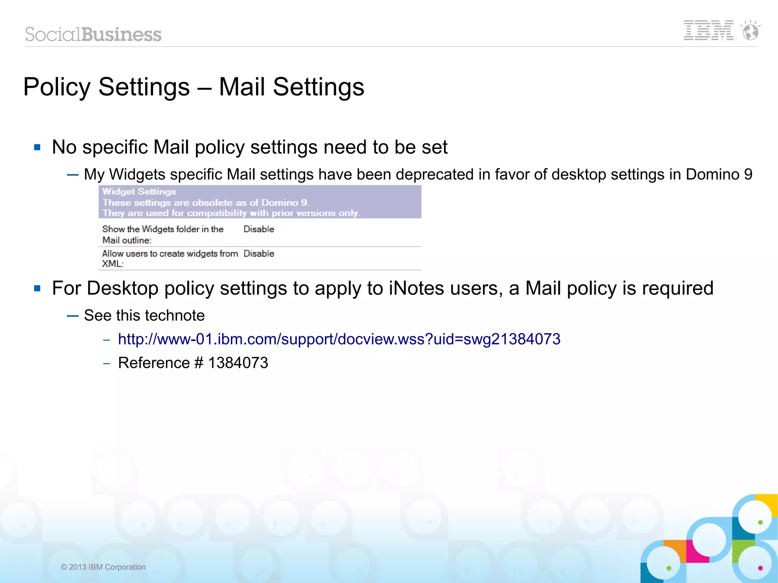778x583 pixels.
Task: Click 'Allow users to create widgets from XML' label
Action: coord(170,258)
